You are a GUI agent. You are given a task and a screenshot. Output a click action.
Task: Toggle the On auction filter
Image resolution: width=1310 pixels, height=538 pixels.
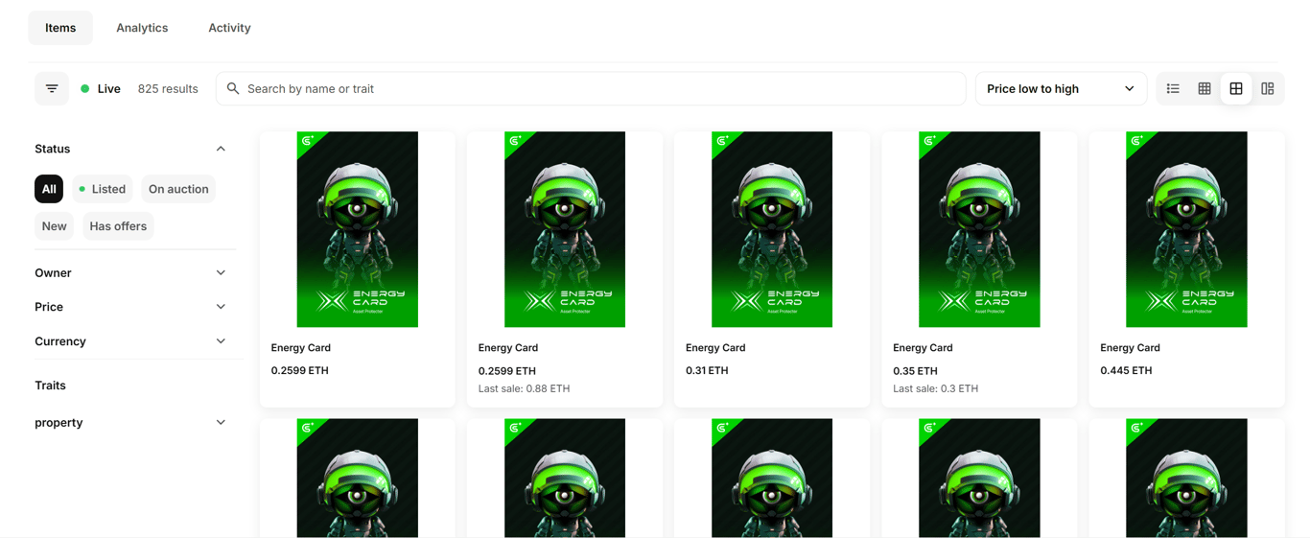(x=178, y=189)
